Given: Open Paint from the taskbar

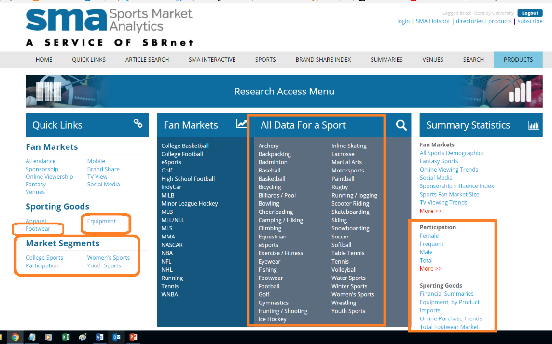Looking at the screenshot, I should click(83, 337).
